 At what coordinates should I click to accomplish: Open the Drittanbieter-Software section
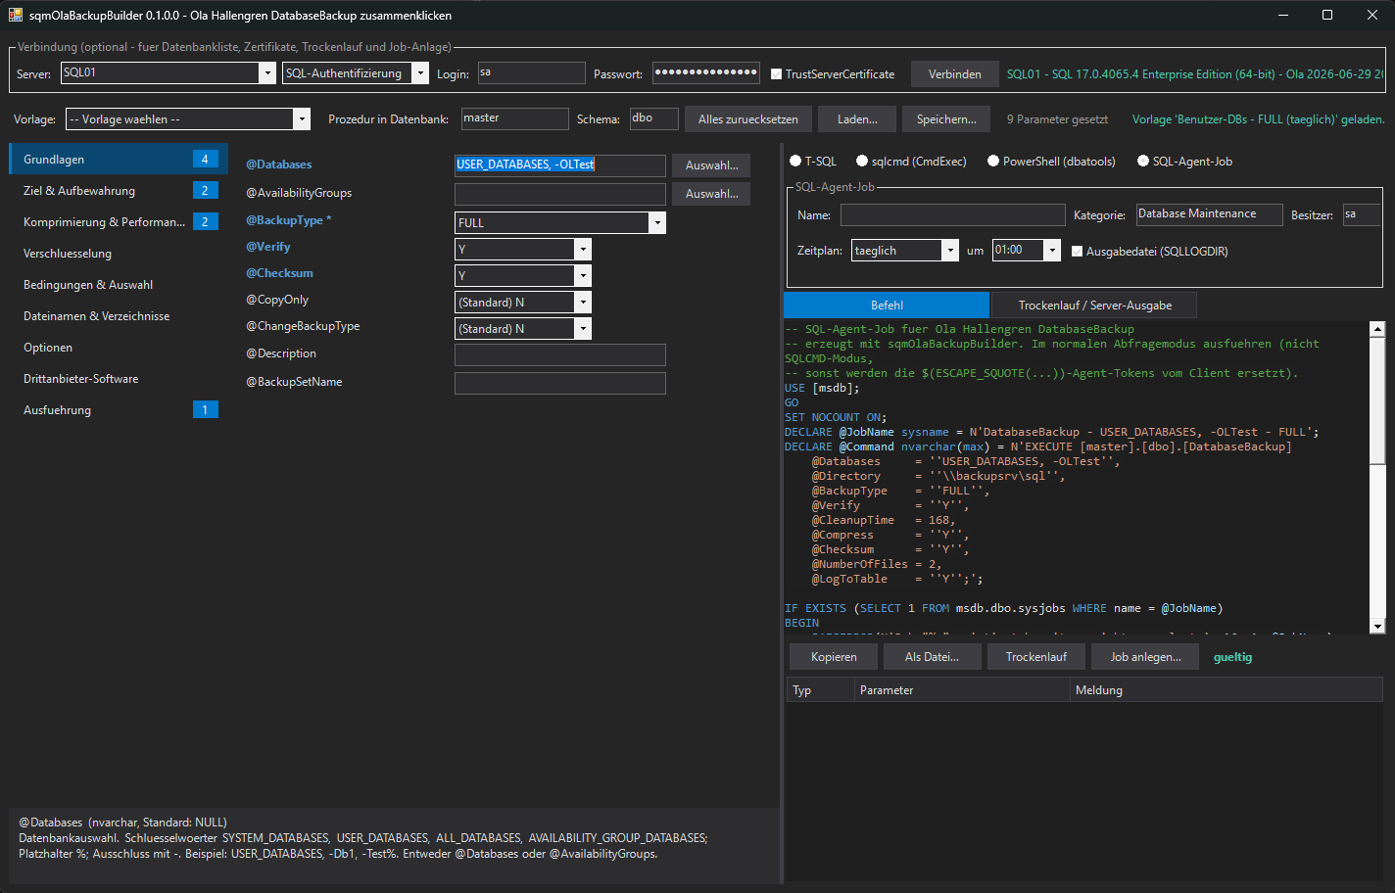pos(118,378)
